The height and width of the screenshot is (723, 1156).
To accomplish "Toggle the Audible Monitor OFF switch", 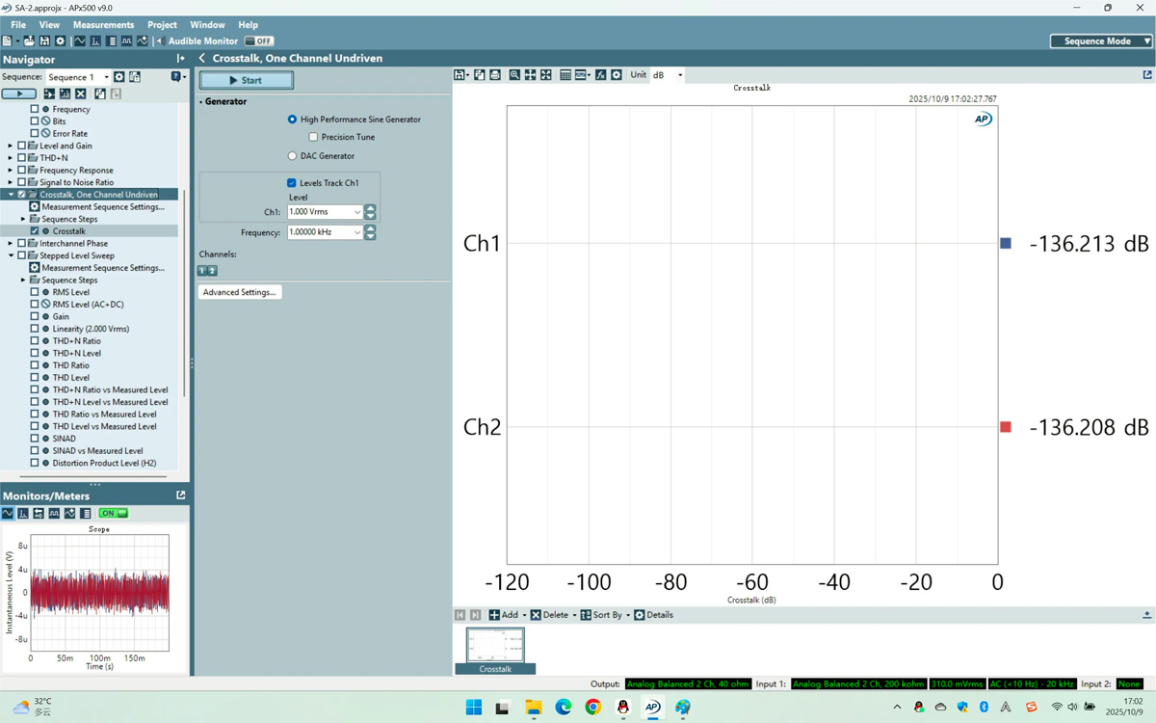I will 258,41.
